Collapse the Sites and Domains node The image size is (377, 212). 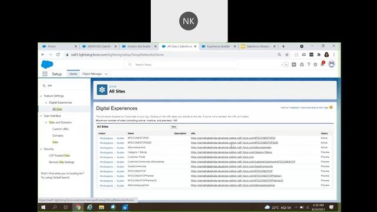pyautogui.click(x=46, y=122)
